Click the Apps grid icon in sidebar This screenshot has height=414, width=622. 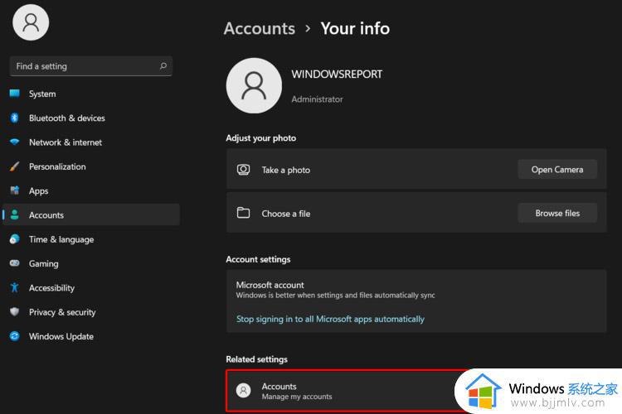pos(15,190)
